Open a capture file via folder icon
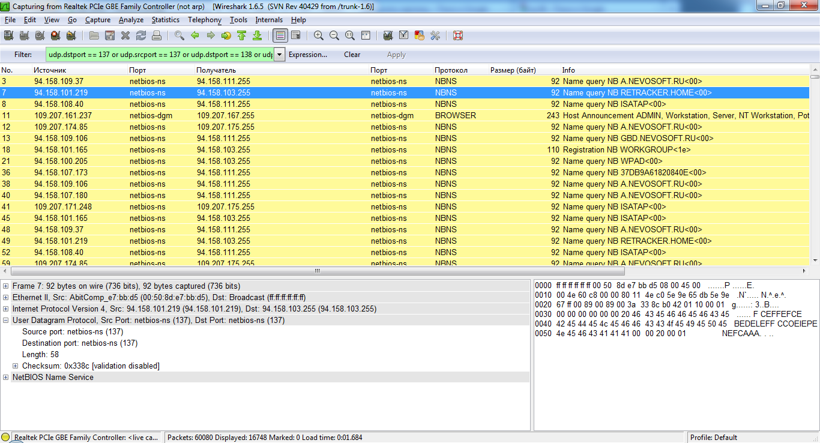Image resolution: width=820 pixels, height=443 pixels. 94,35
